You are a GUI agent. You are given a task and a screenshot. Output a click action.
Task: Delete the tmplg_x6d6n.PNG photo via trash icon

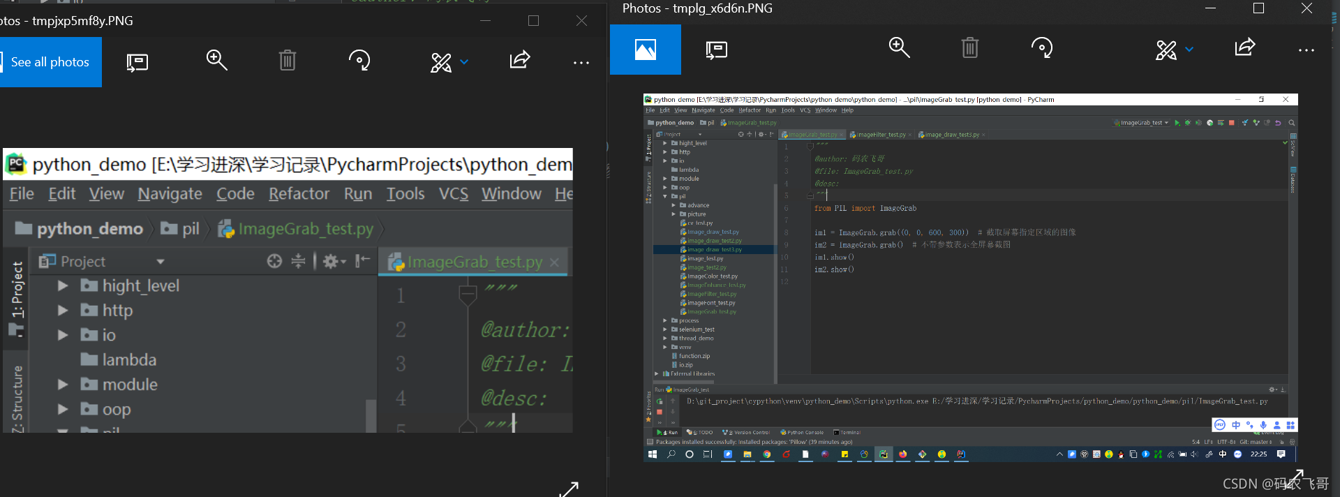(970, 48)
